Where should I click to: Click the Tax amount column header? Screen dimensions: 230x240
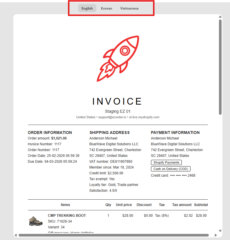coord(182,205)
